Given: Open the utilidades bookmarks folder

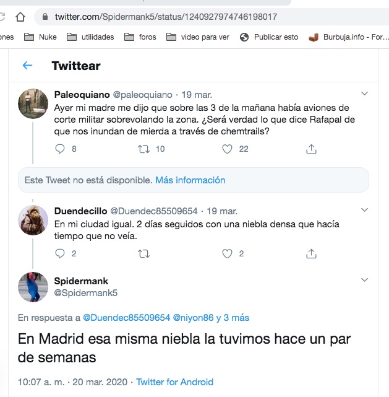Looking at the screenshot, I should click(x=90, y=37).
